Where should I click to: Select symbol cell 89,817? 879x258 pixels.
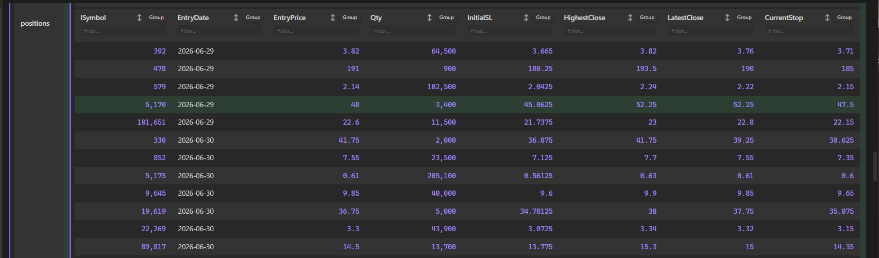pyautogui.click(x=154, y=247)
